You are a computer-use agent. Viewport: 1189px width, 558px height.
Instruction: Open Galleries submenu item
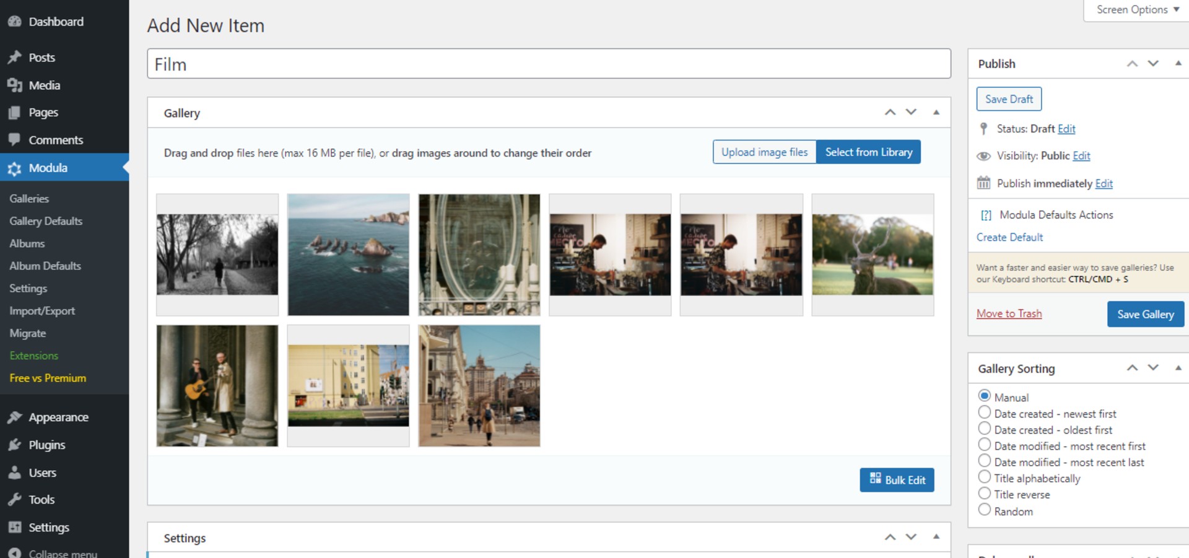coord(29,199)
